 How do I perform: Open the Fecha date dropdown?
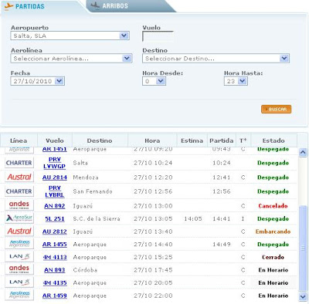coord(38,81)
